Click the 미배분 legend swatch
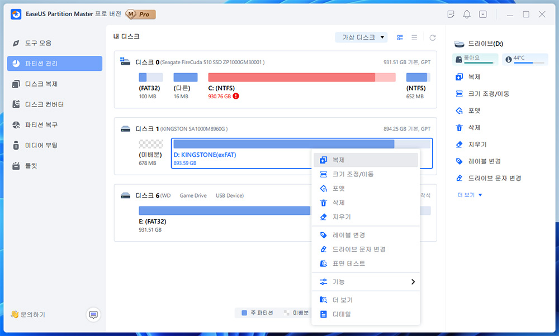Screen dimensions: 559x336 point(286,313)
